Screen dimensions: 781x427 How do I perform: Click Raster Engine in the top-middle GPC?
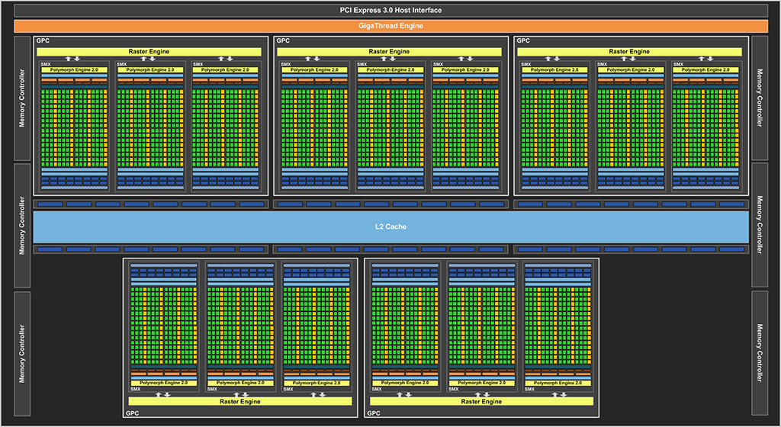[x=390, y=52]
